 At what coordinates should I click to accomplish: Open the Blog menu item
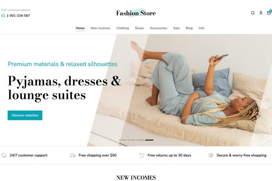[x=189, y=28]
